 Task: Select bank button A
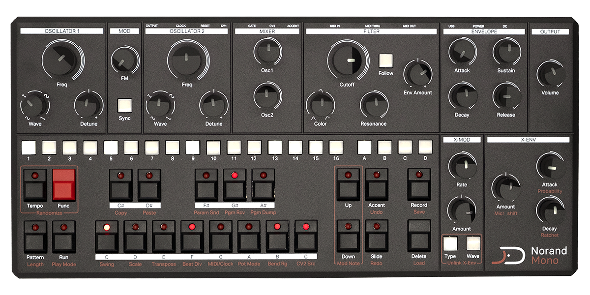[364, 147]
